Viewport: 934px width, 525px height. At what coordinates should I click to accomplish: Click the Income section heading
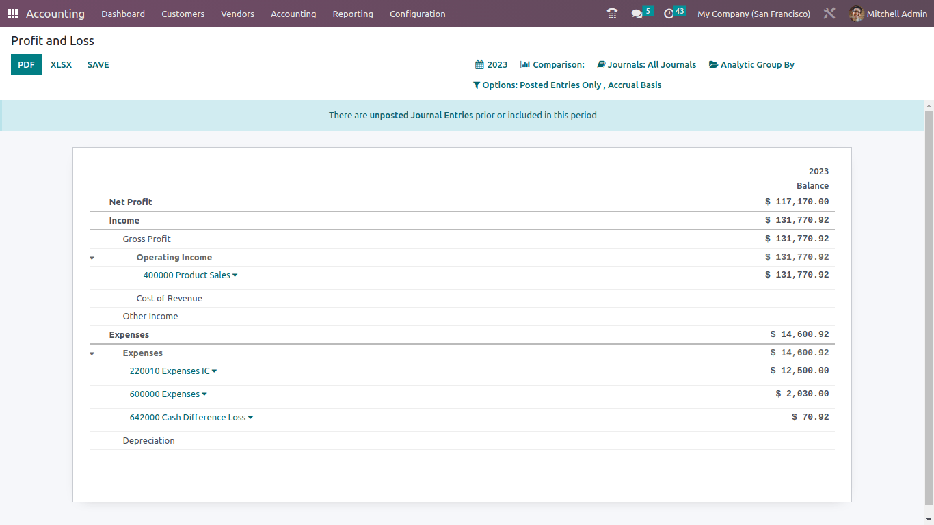[x=124, y=221]
